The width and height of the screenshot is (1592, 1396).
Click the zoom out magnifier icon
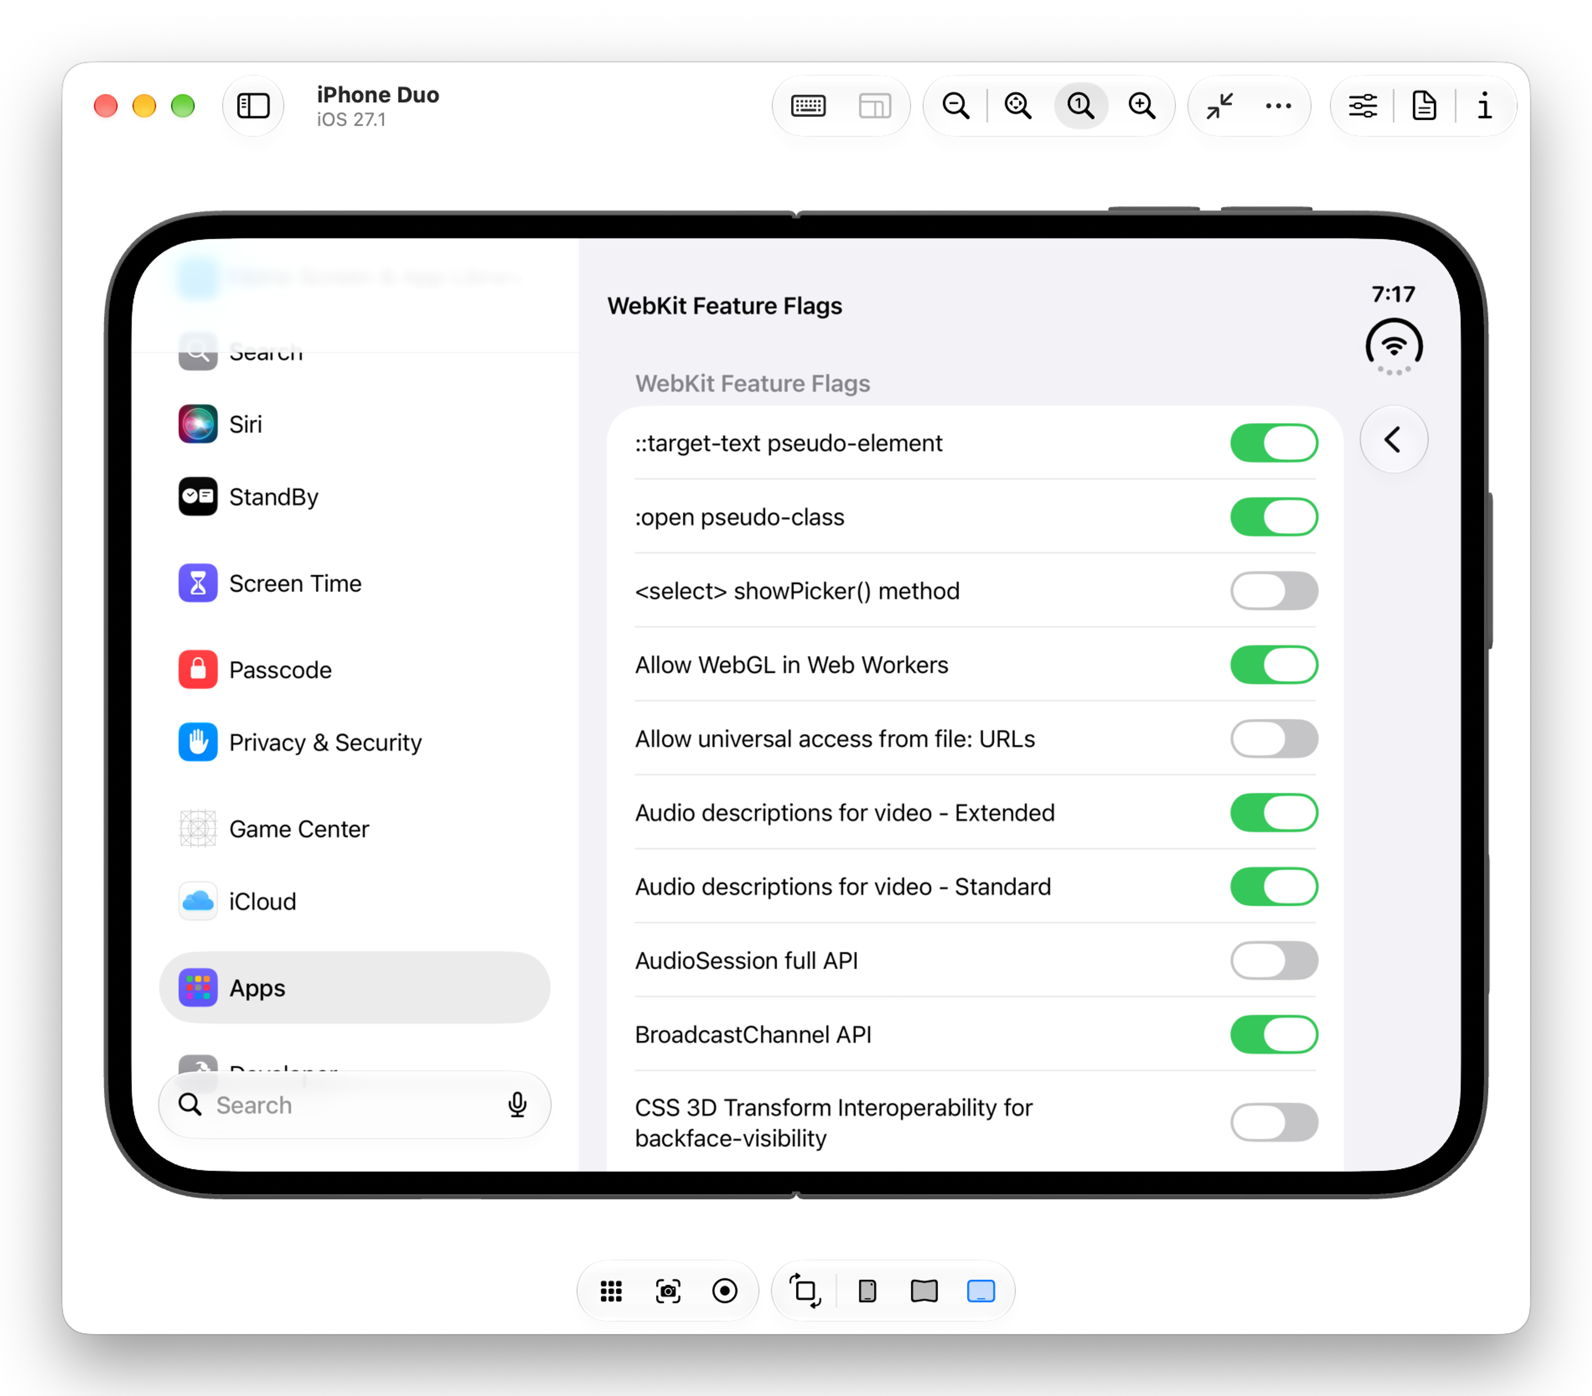pyautogui.click(x=956, y=105)
